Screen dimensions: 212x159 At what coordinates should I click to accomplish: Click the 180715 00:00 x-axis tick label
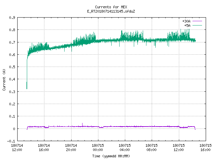[98, 148]
